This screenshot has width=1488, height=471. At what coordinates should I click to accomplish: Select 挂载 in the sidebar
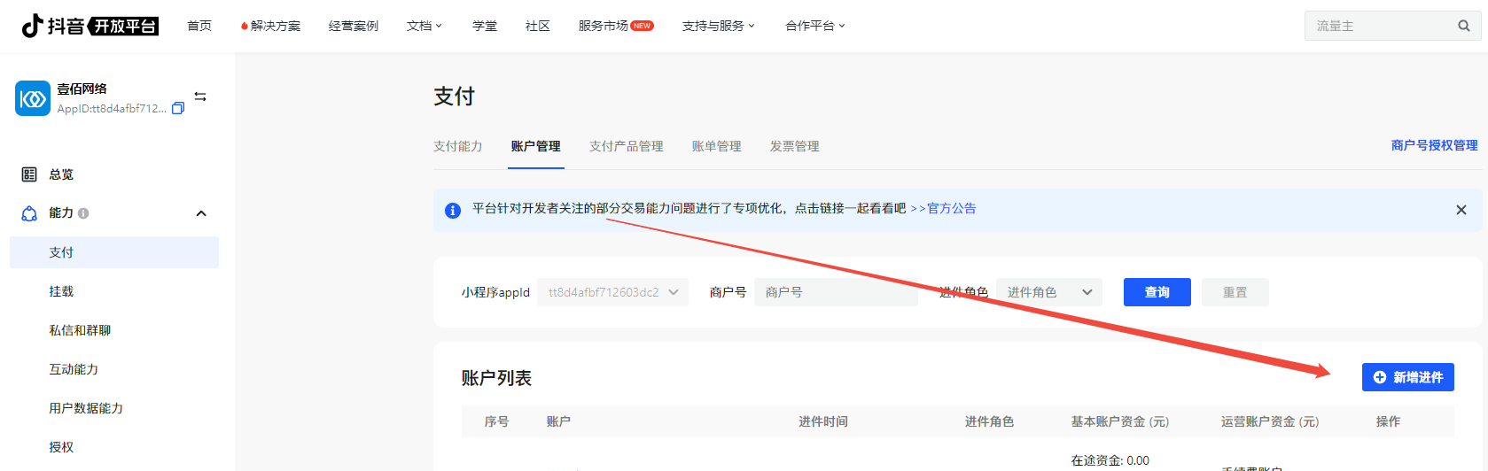(61, 291)
